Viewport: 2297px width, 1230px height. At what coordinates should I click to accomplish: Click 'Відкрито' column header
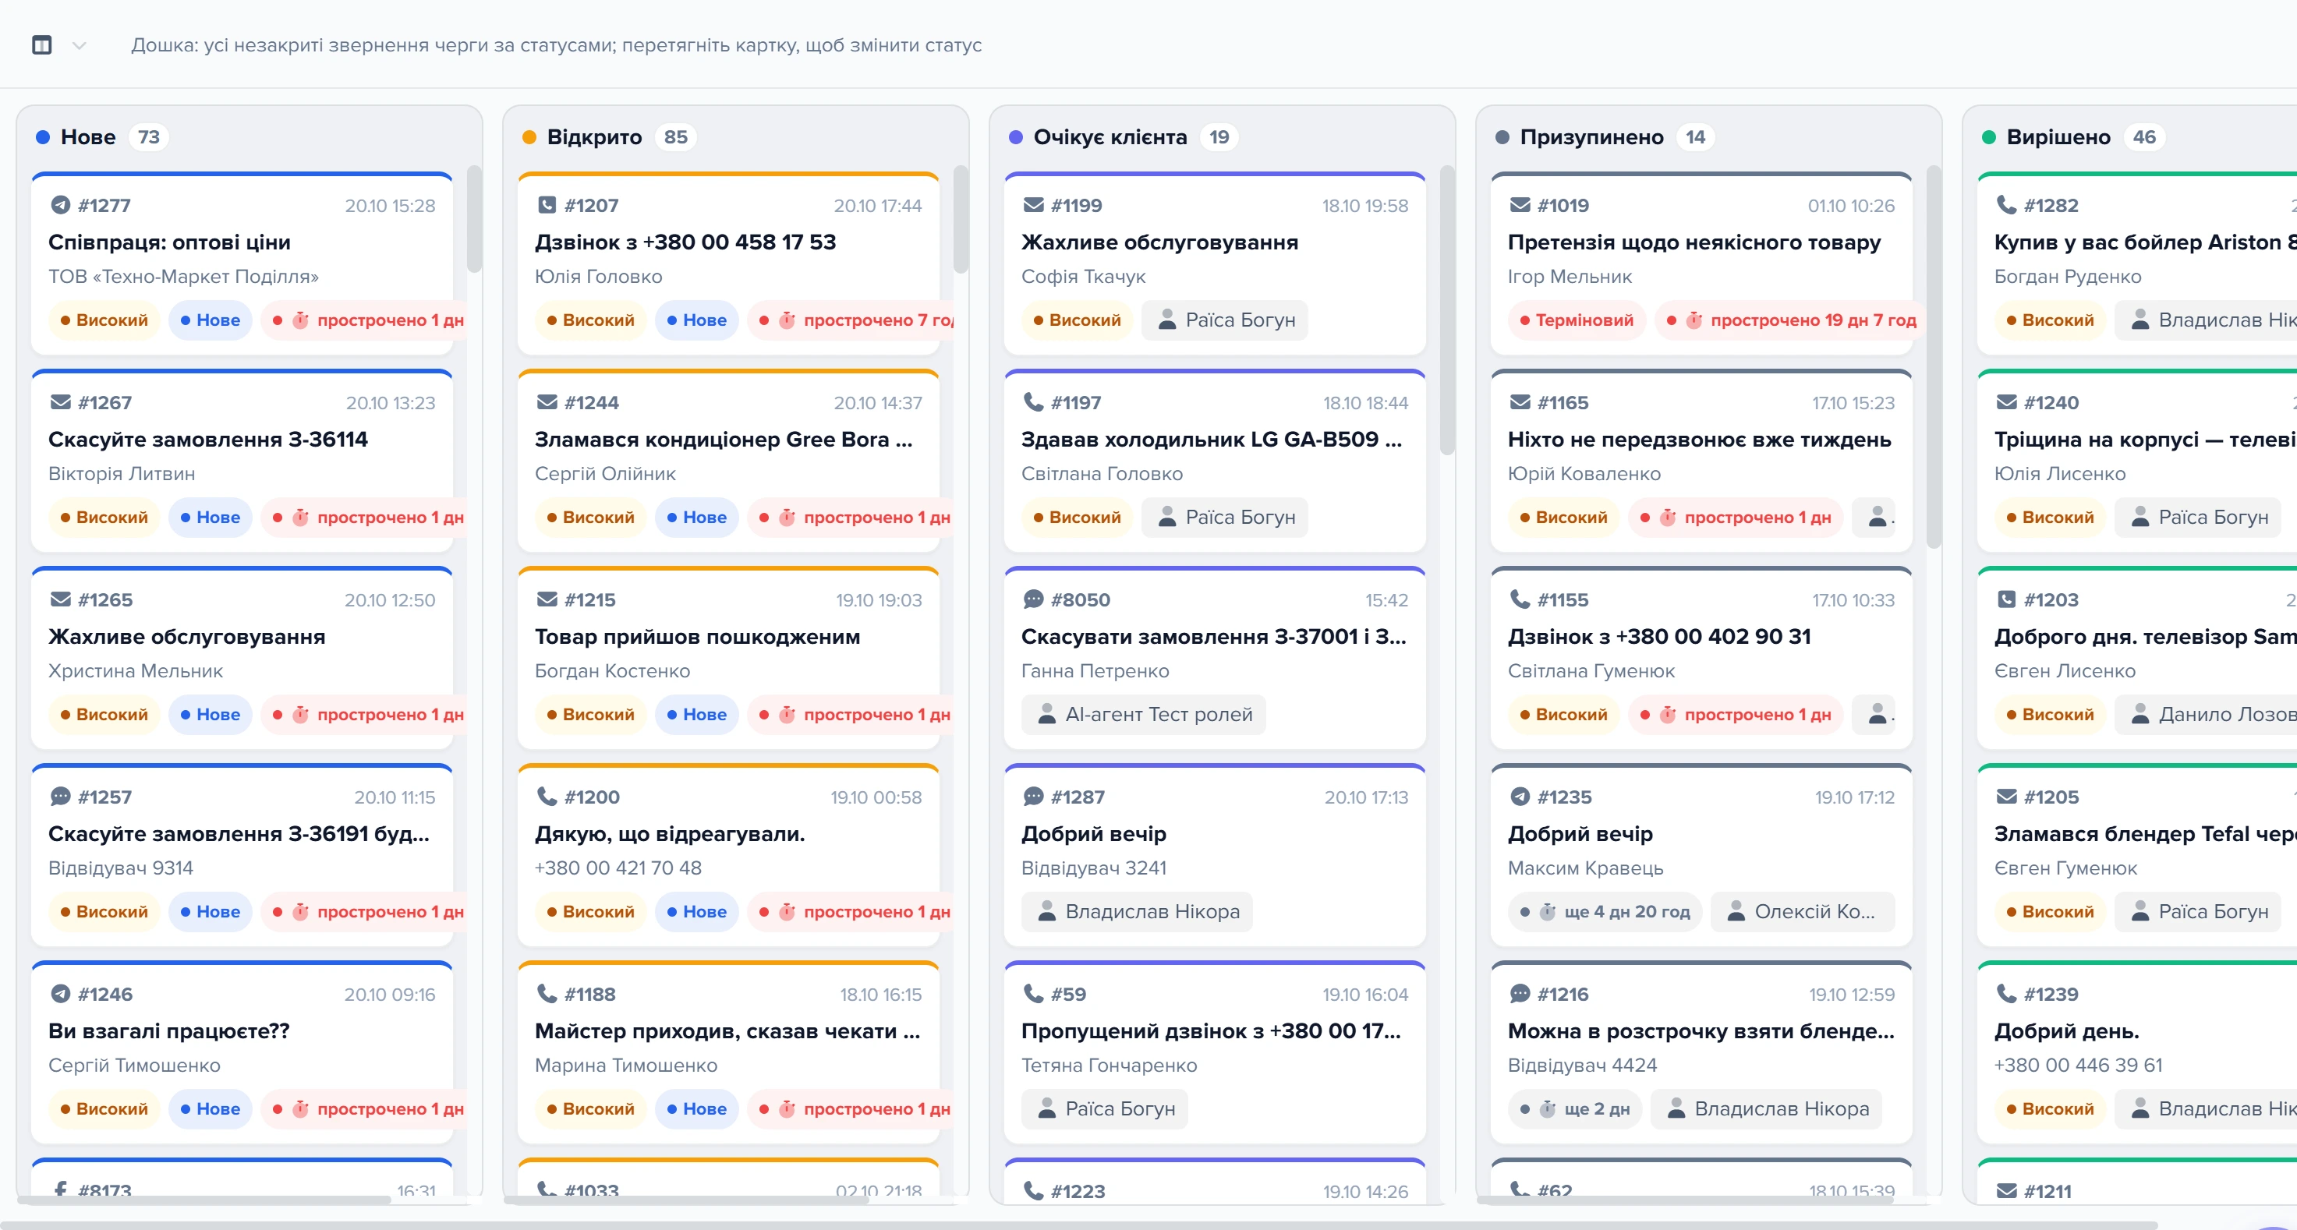click(x=594, y=137)
